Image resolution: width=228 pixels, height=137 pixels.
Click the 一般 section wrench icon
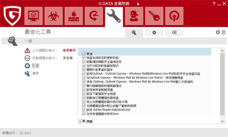point(12,41)
